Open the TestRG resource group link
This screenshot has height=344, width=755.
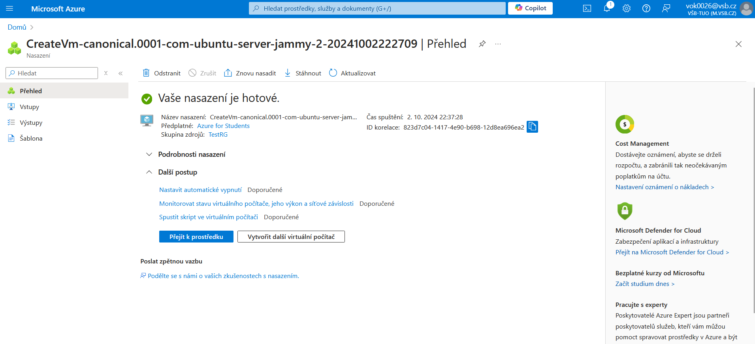click(218, 135)
